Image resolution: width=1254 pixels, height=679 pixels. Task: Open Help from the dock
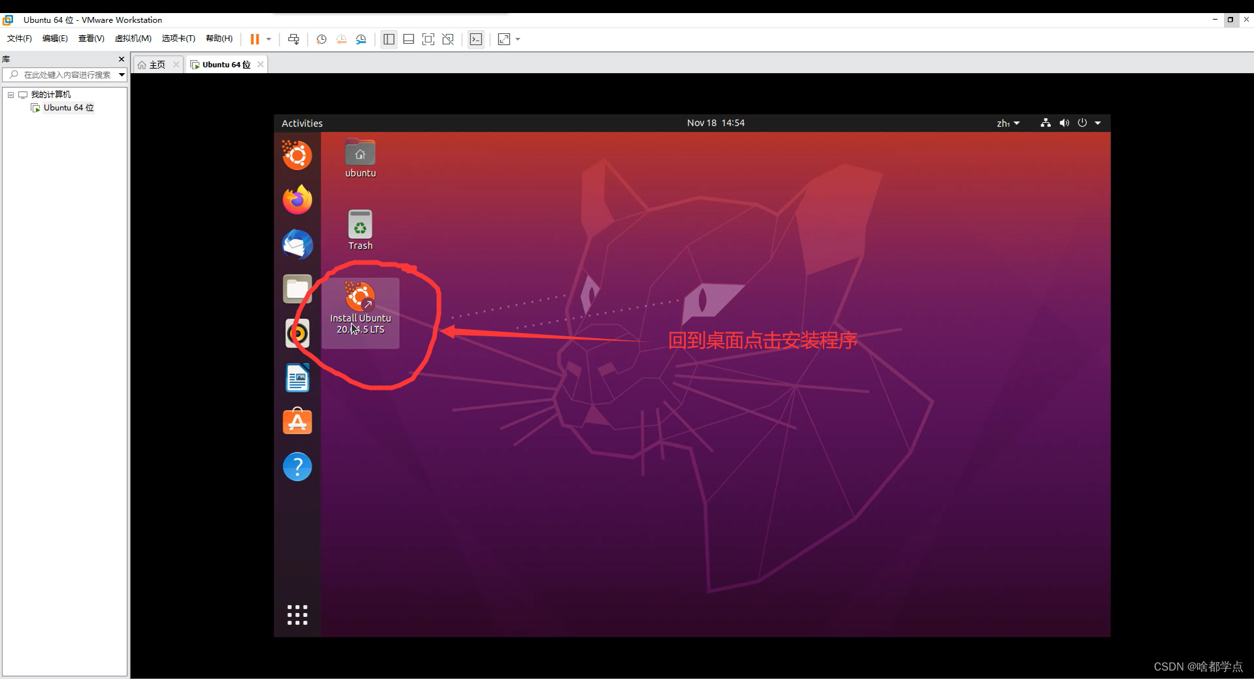tap(297, 467)
